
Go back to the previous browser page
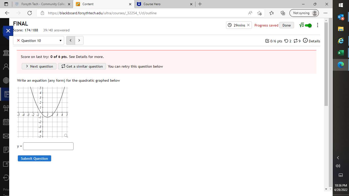pos(7,13)
